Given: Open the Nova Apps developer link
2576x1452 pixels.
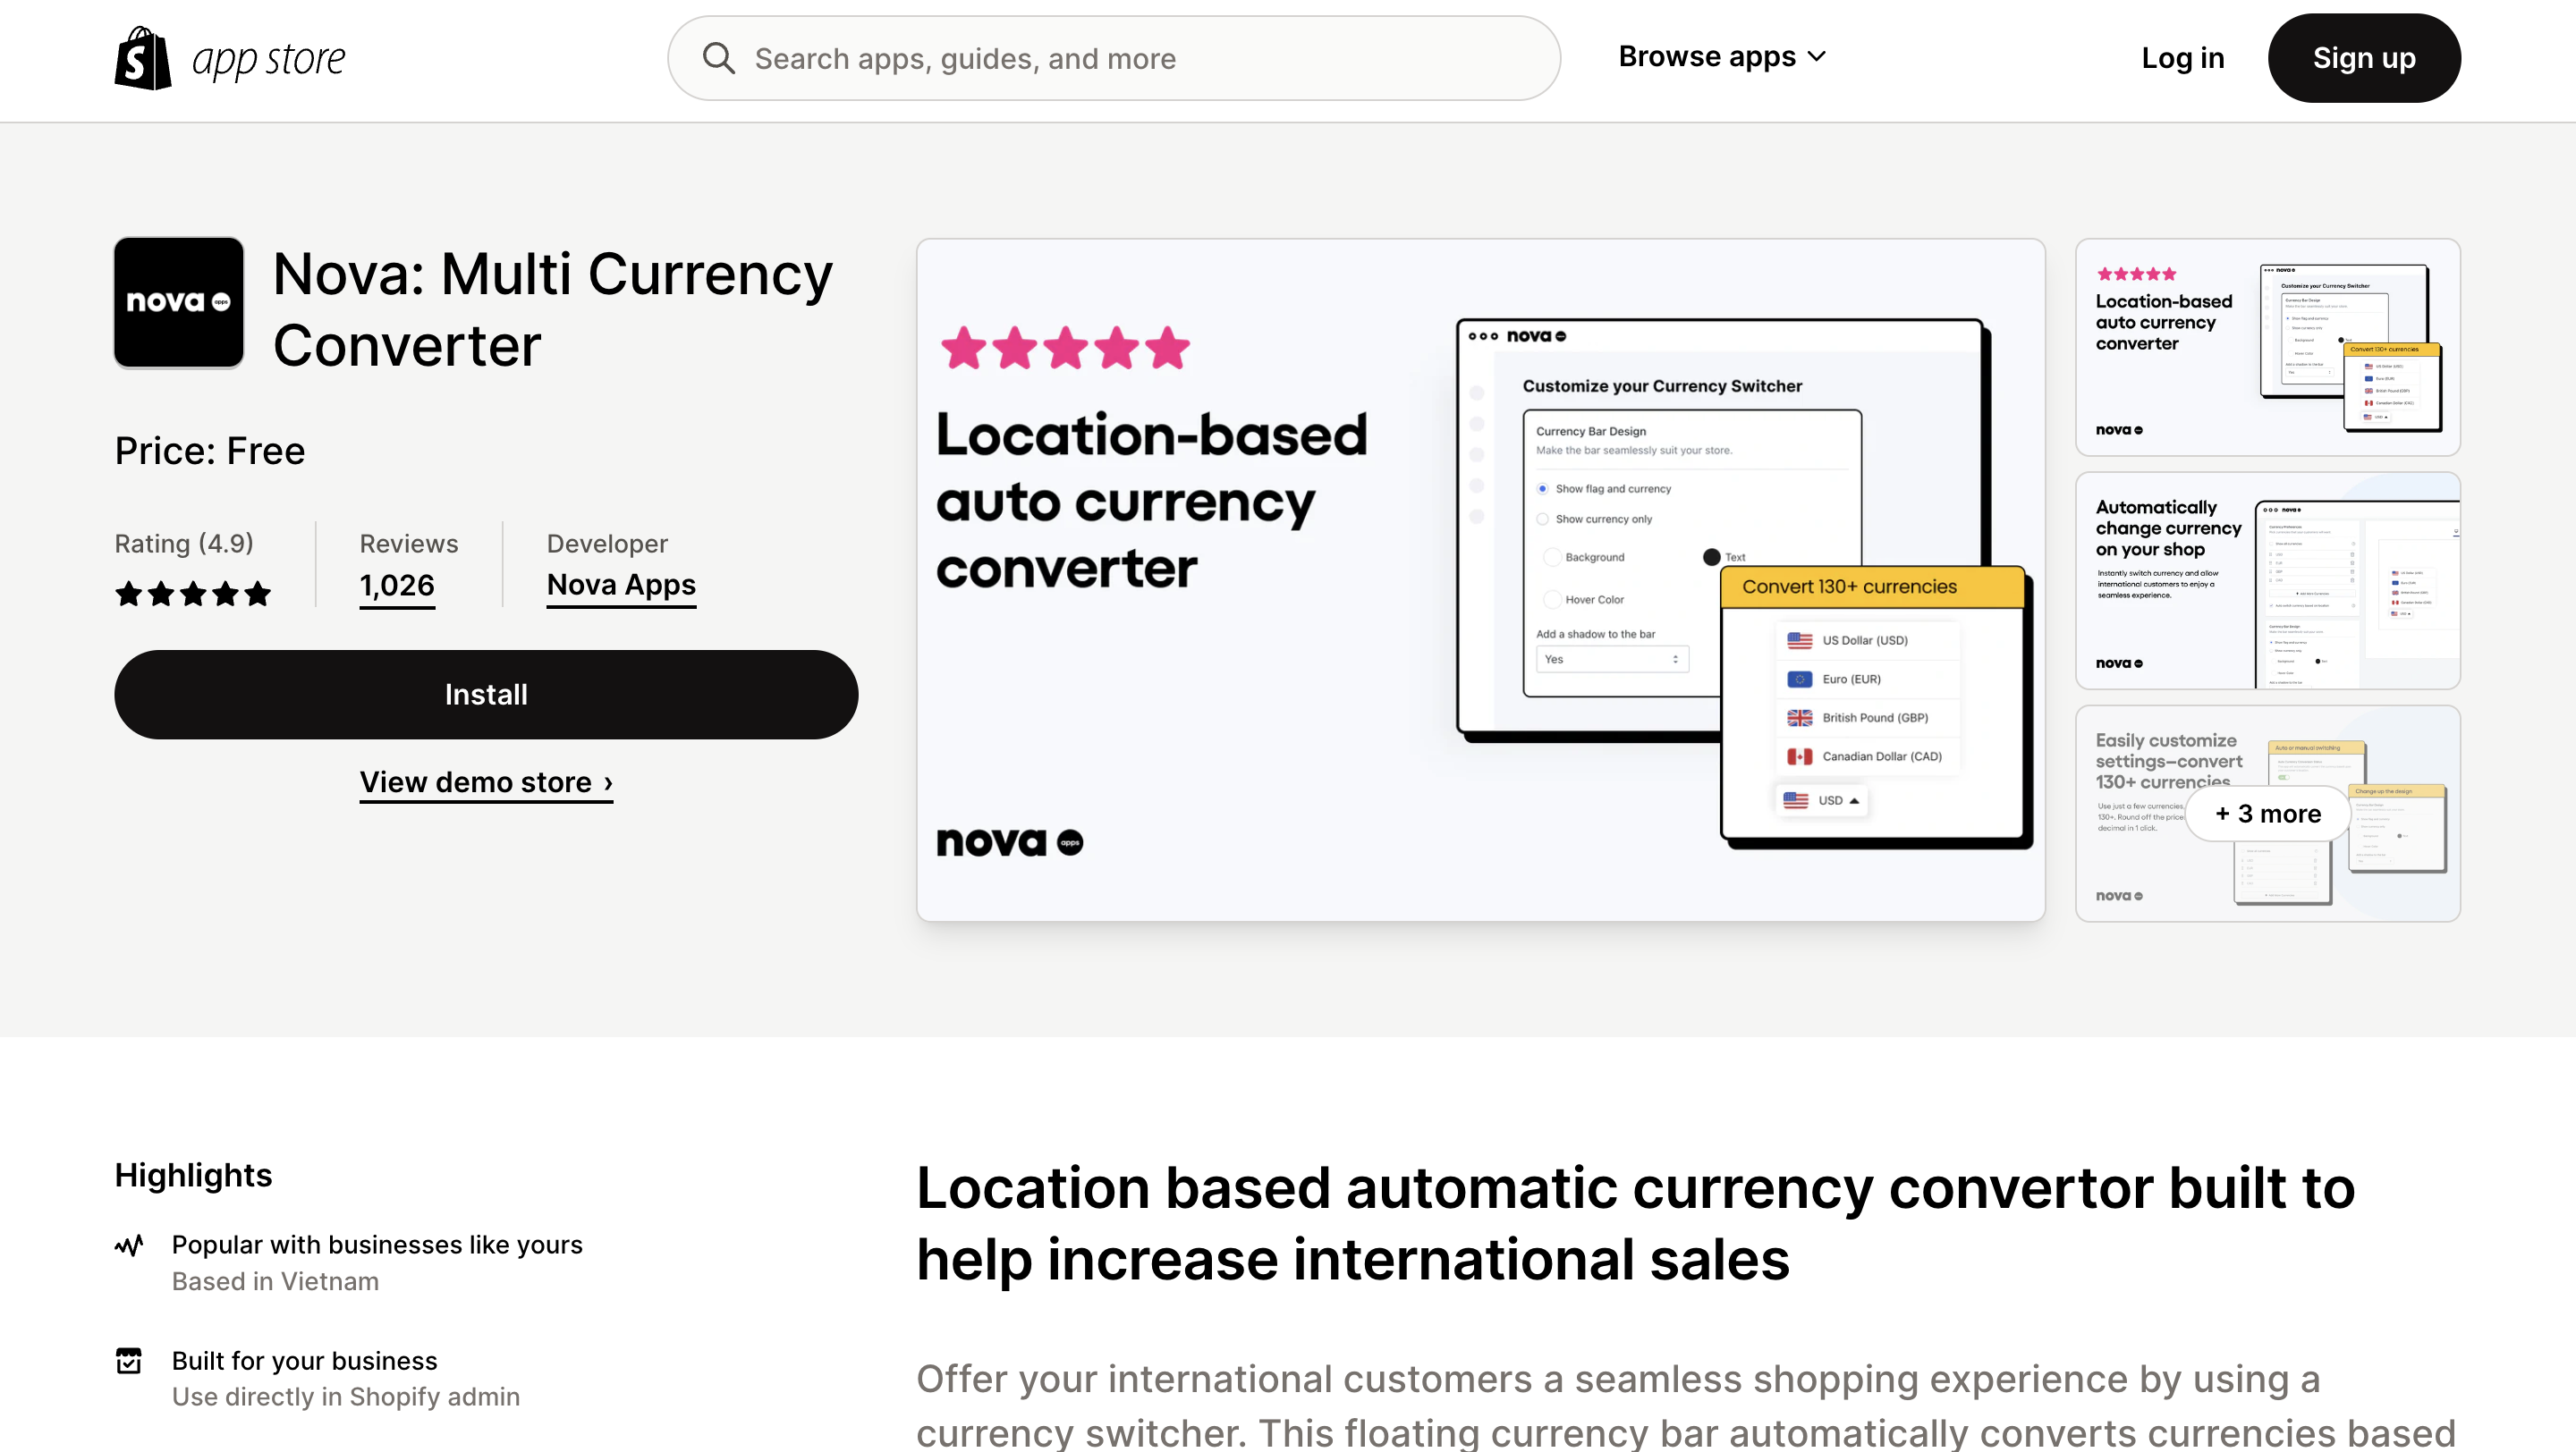Looking at the screenshot, I should coord(621,586).
